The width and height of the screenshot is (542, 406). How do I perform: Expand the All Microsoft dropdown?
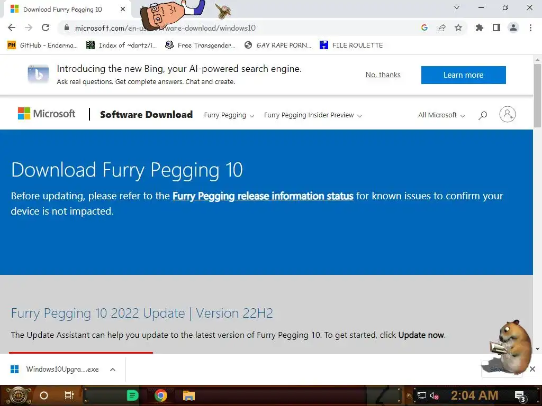[441, 115]
